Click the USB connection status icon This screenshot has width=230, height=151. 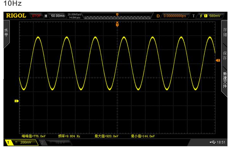coord(211,142)
